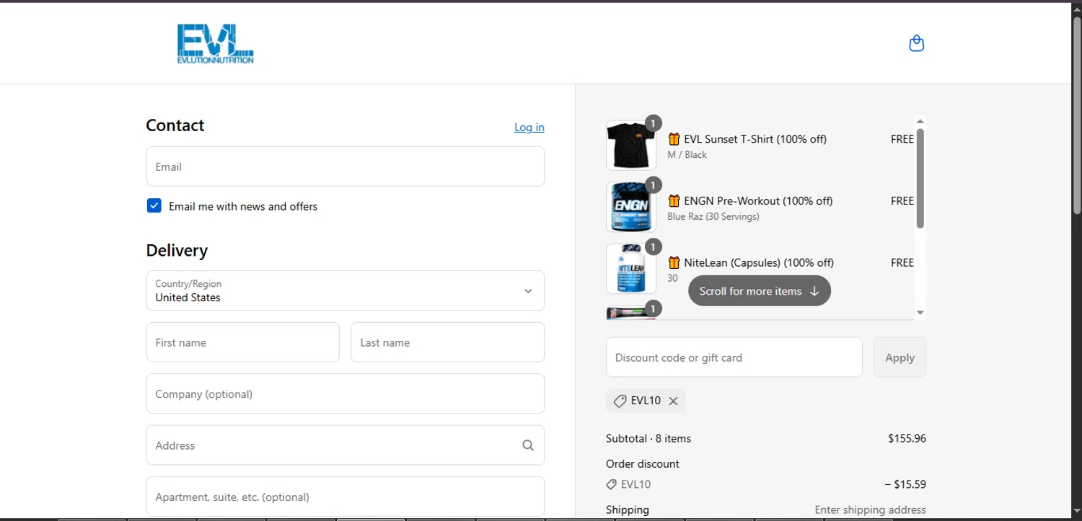Click the gift icon beside NiteLean Capsules
Image resolution: width=1082 pixels, height=521 pixels.
674,263
